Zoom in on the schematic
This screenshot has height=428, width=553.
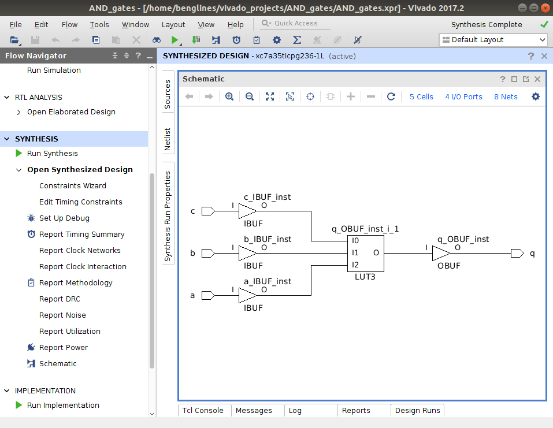pyautogui.click(x=229, y=96)
